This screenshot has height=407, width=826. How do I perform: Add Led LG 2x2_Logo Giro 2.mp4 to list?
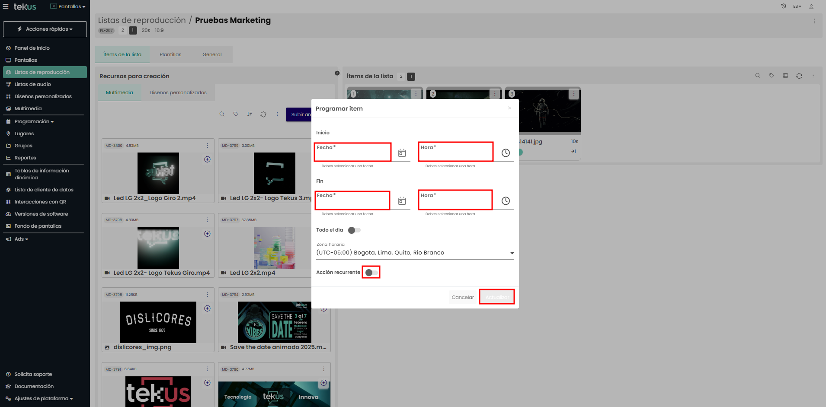[x=207, y=159]
